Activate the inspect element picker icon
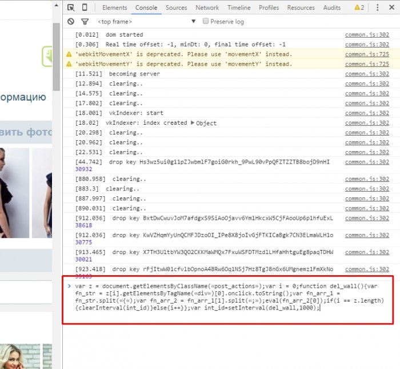Image resolution: width=400 pixels, height=369 pixels. [x=71, y=7]
